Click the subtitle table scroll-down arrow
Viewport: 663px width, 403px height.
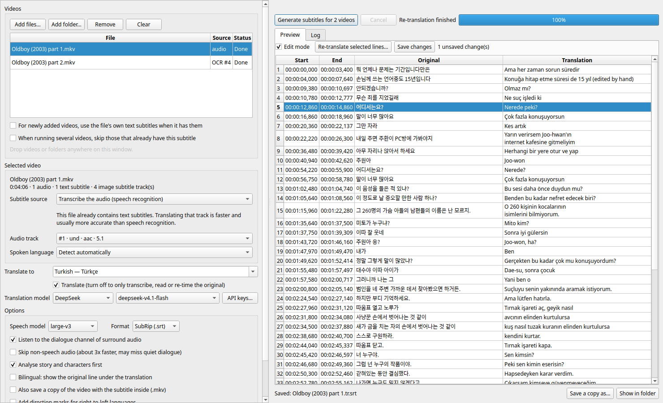655,381
